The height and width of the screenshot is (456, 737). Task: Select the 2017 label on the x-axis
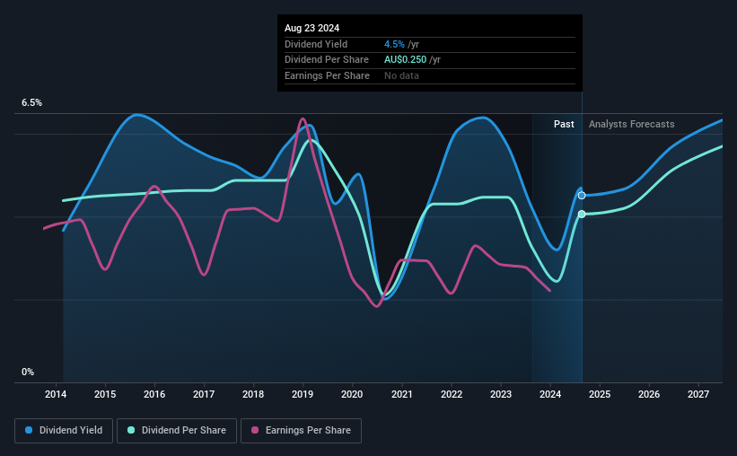[x=204, y=394]
